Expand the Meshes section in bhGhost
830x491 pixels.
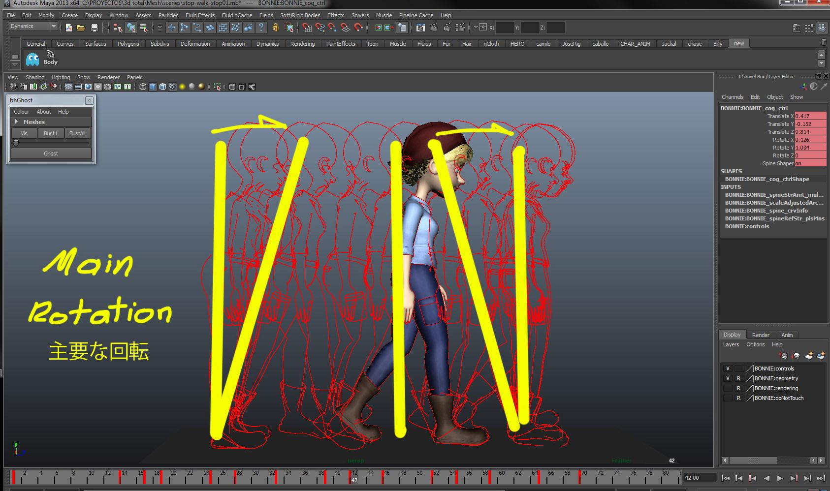(16, 122)
